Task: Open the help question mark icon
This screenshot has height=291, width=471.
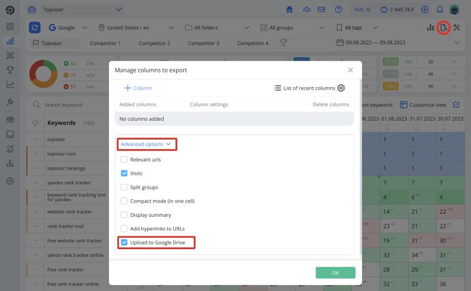Action: 339,9
